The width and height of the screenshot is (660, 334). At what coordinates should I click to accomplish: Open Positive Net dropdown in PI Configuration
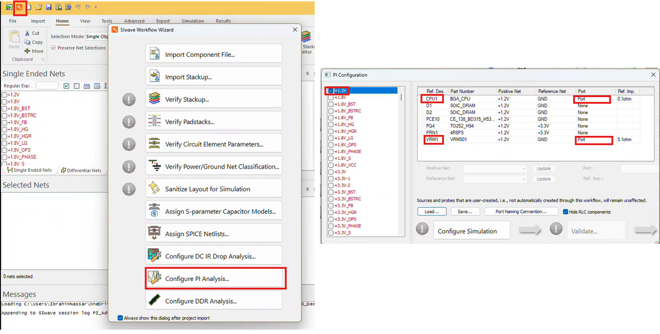(495, 168)
